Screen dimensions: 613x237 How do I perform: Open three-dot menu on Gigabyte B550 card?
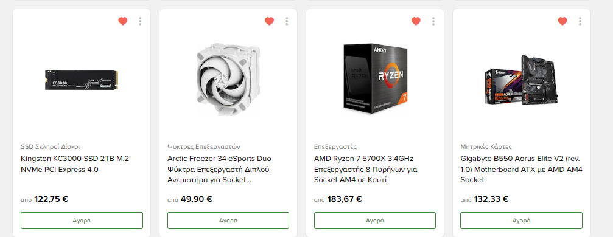point(580,21)
